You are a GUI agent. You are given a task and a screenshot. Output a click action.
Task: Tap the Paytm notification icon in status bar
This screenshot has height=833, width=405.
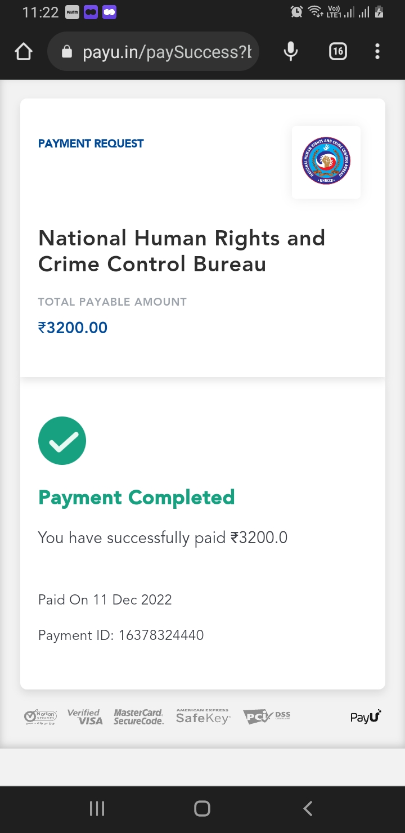point(72,12)
